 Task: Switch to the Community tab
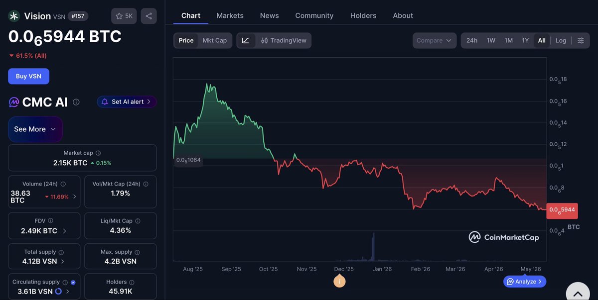(314, 15)
